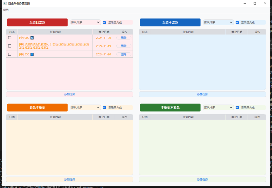272x188 pixels.
Task: Delete task 000 with its 删除 button
Action: pos(124,38)
